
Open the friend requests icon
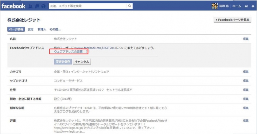pyautogui.click(x=30, y=6)
